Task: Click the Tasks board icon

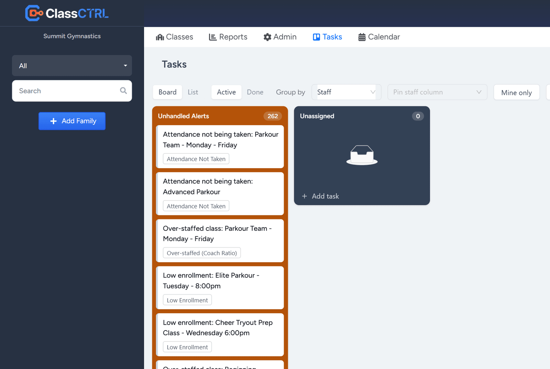Action: coord(317,37)
